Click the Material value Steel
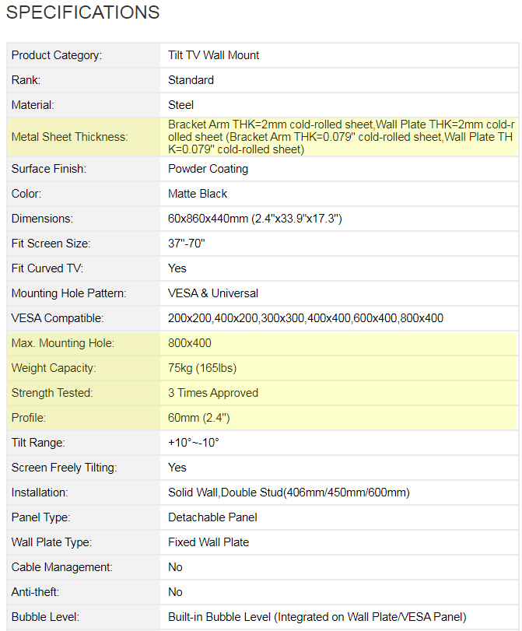 pyautogui.click(x=181, y=105)
